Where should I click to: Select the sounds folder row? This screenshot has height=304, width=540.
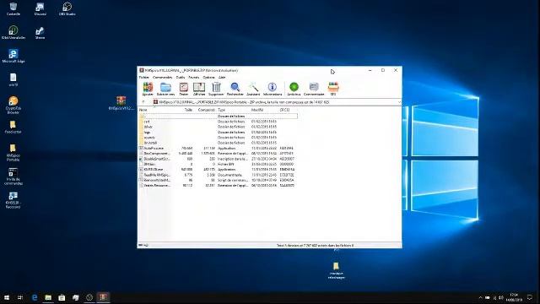[x=218, y=138]
